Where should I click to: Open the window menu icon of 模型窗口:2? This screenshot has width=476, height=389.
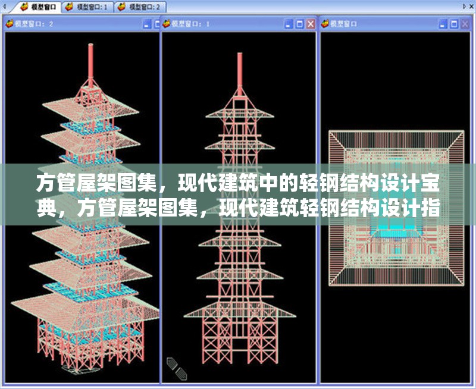[8, 23]
